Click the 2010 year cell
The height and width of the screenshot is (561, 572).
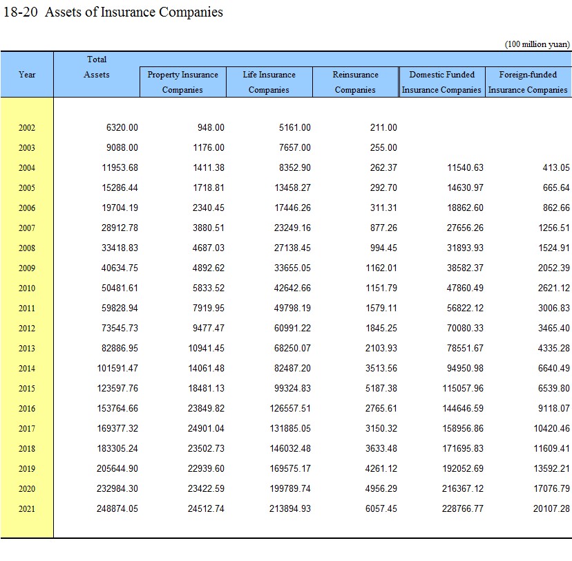[27, 288]
